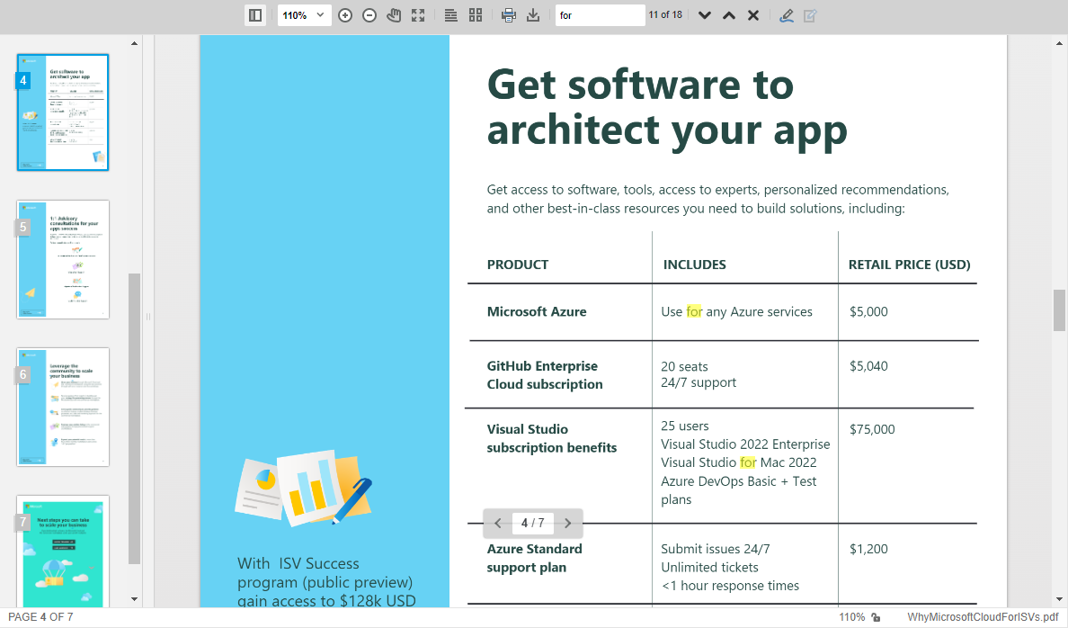Enter full screen mode
This screenshot has width=1068, height=628.
(418, 15)
